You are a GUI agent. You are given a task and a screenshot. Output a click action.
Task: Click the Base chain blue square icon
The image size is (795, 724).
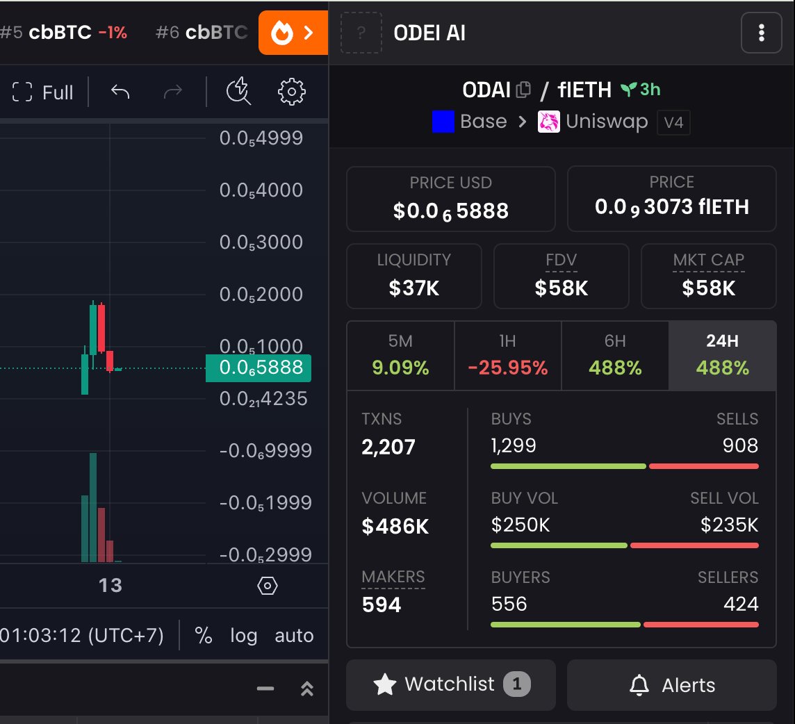(443, 122)
